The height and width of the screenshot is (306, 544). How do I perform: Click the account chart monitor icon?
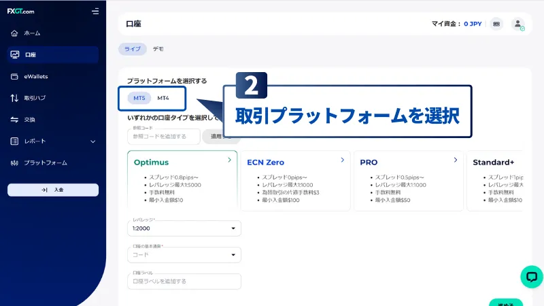coord(14,54)
